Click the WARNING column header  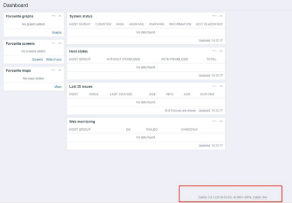tap(157, 24)
